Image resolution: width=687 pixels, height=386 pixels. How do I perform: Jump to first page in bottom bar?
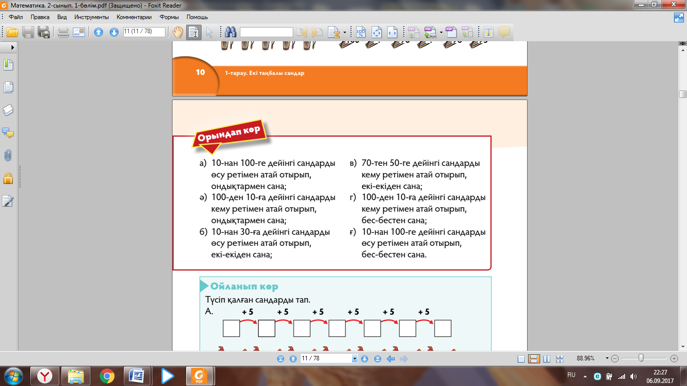(281, 359)
